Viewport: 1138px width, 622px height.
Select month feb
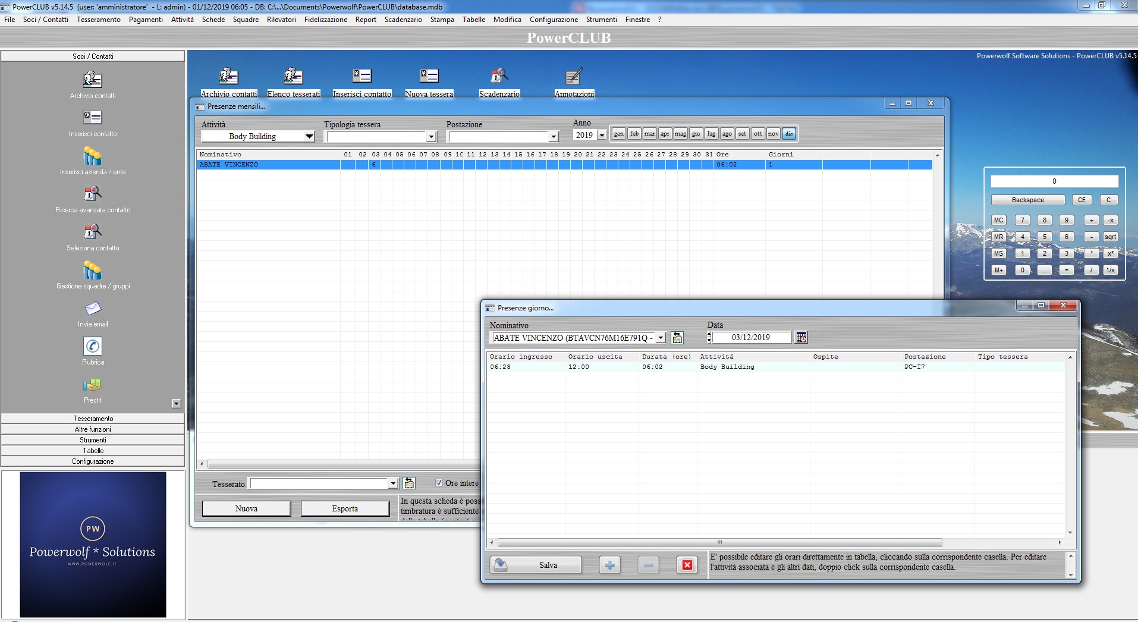[x=634, y=134]
